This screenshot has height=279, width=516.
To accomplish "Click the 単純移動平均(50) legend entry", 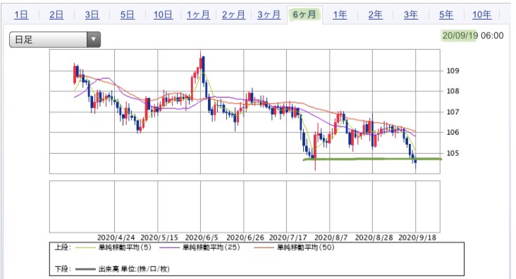I will [x=294, y=247].
